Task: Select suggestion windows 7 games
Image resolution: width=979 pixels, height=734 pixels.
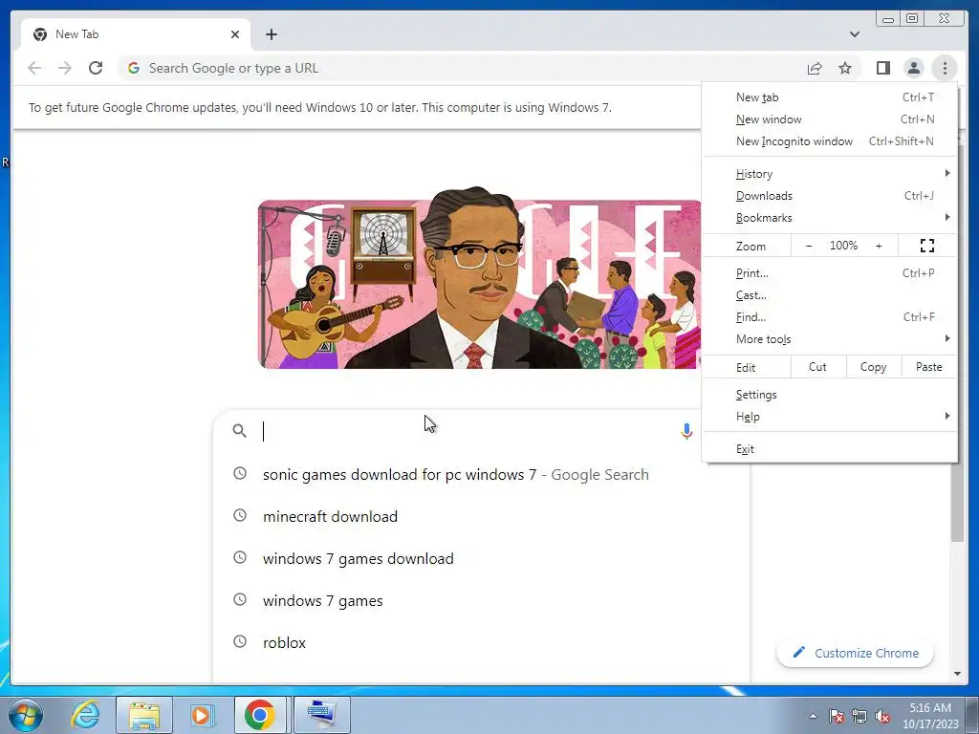Action: [x=481, y=600]
